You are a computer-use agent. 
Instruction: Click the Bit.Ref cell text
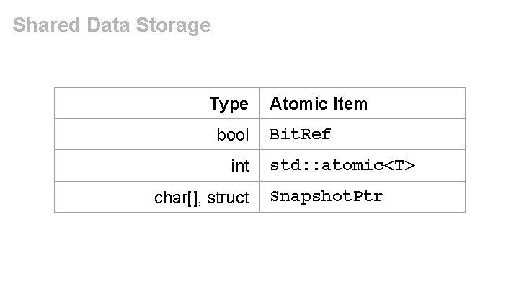(x=300, y=134)
